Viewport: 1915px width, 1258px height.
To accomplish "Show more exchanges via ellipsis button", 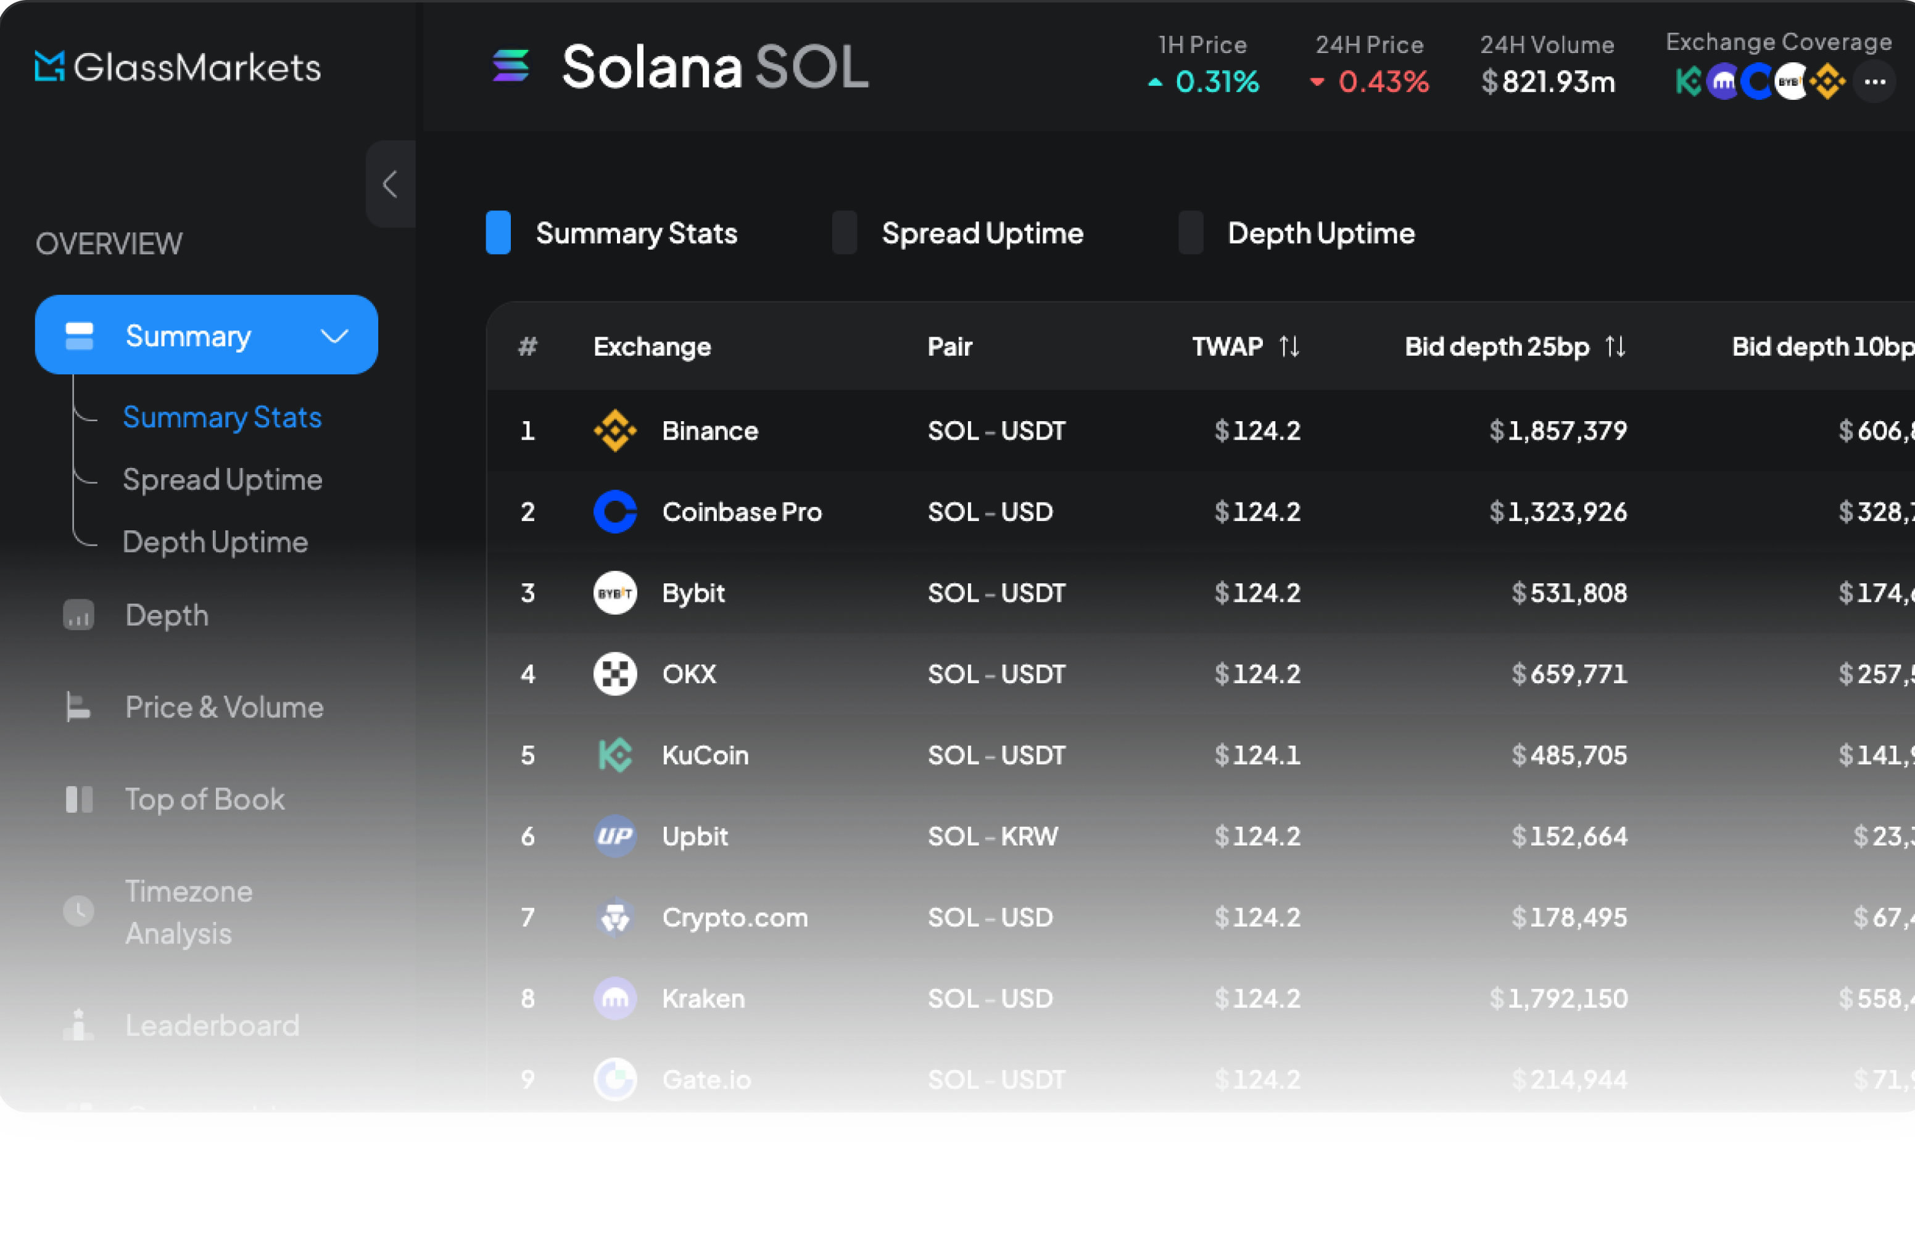I will (1875, 82).
